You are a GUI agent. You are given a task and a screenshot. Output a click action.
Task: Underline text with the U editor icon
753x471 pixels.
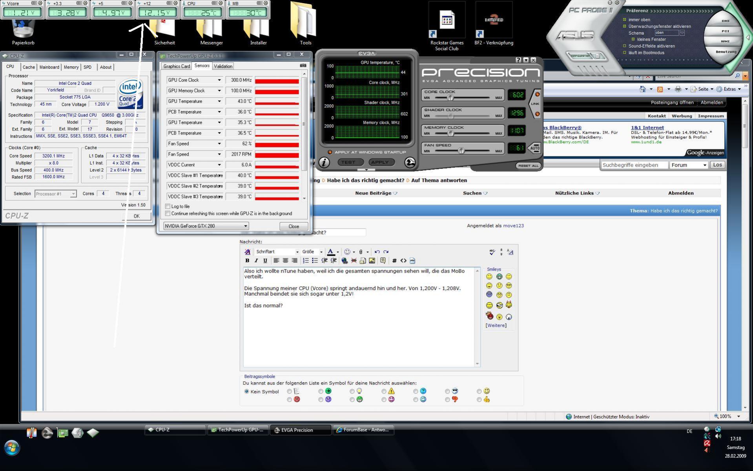point(265,260)
